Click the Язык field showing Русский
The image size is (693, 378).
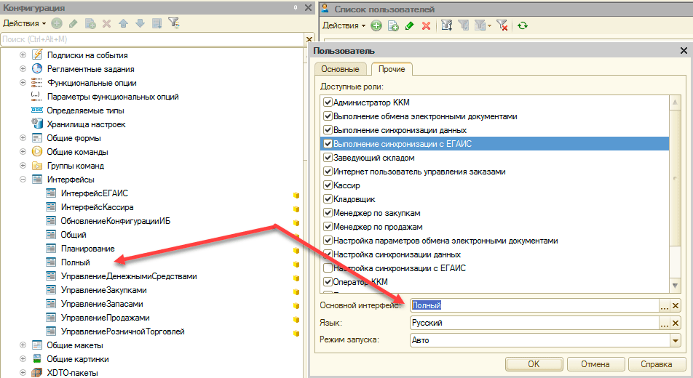coord(535,323)
